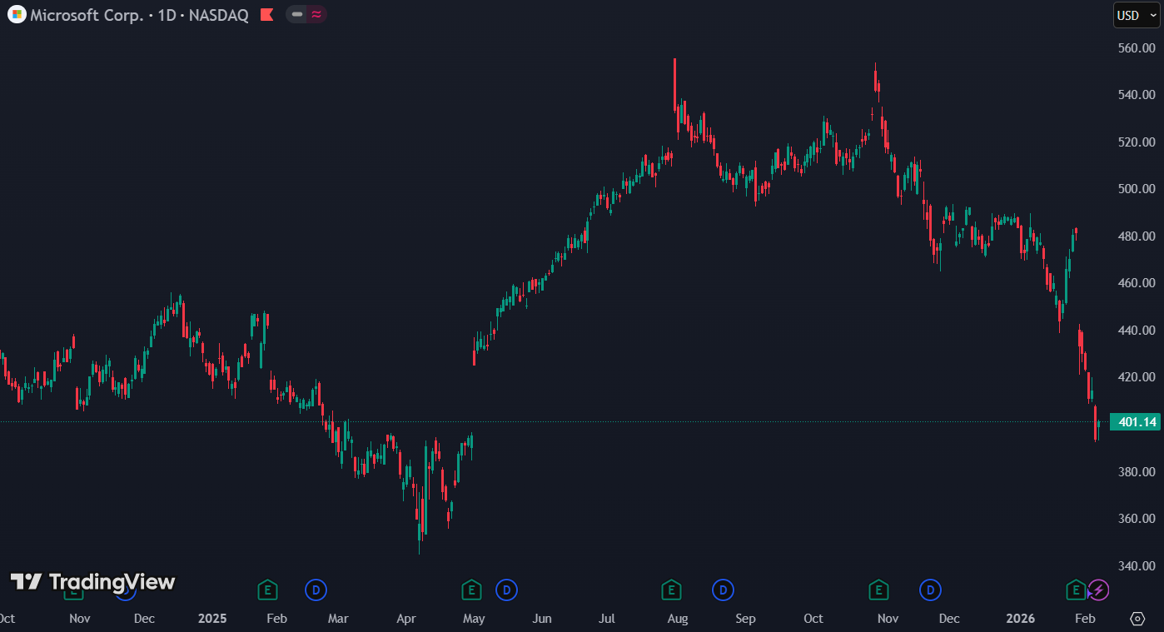Image resolution: width=1164 pixels, height=632 pixels.
Task: Open the dividend D marker between Feb and Mar 2025
Action: pyautogui.click(x=316, y=590)
